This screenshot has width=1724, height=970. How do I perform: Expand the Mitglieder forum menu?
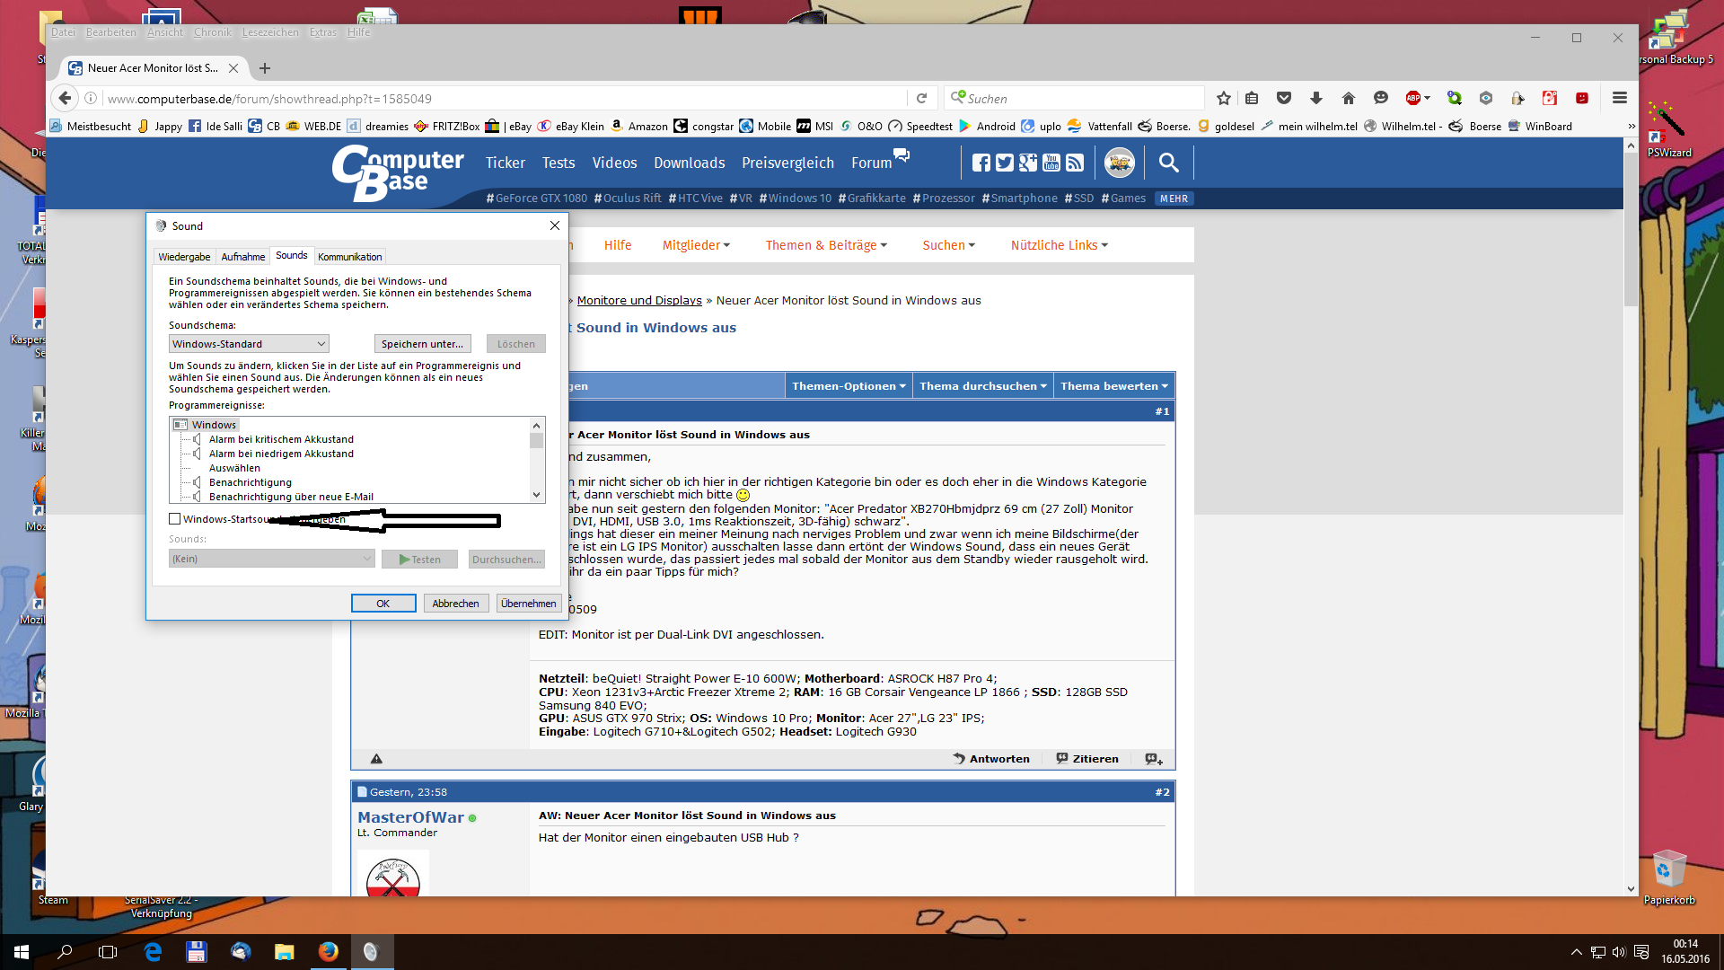pos(696,245)
